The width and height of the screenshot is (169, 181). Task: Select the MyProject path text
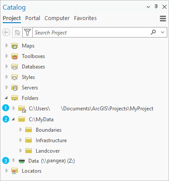[x=91, y=109]
